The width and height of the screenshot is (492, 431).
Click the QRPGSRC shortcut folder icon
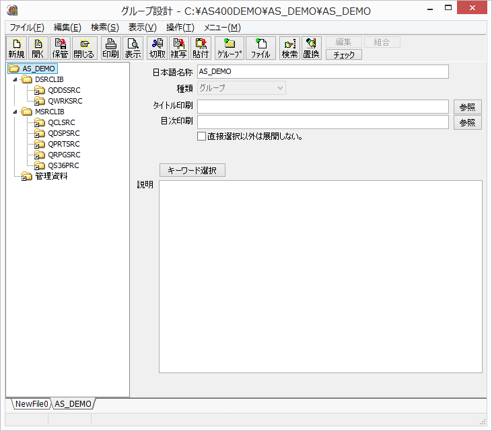(39, 155)
